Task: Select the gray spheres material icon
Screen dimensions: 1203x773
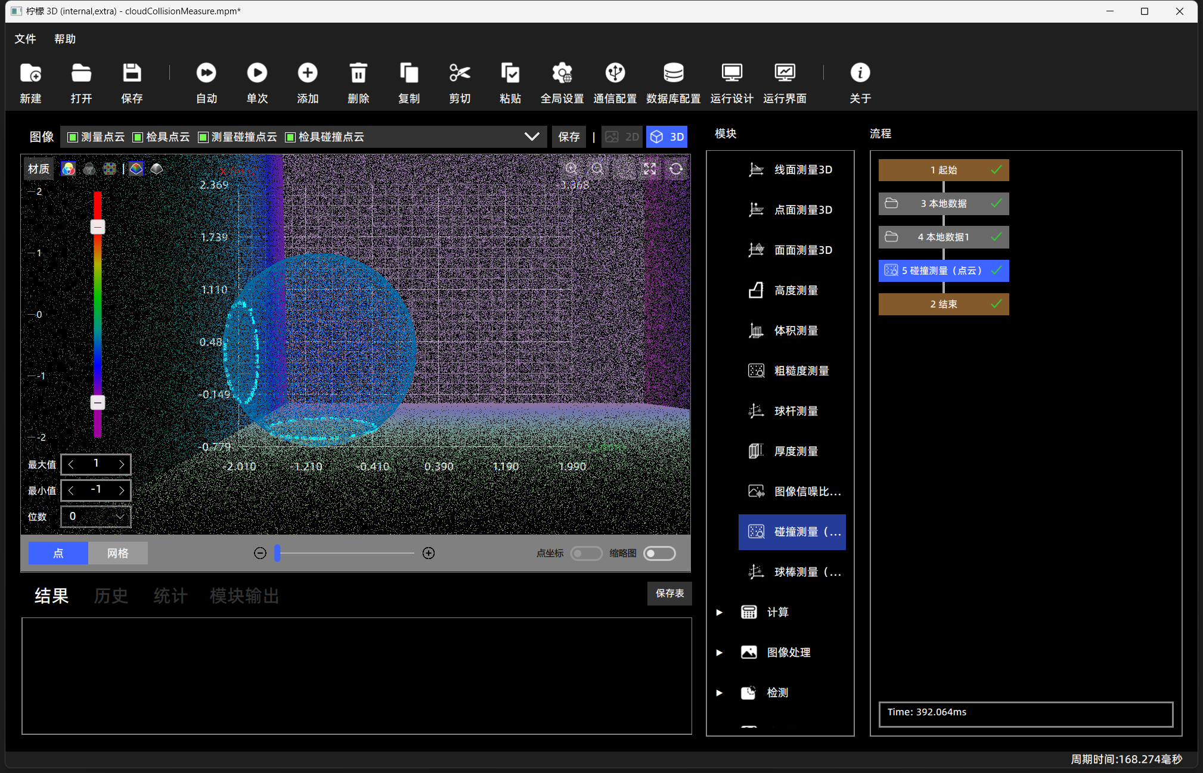Action: [89, 169]
